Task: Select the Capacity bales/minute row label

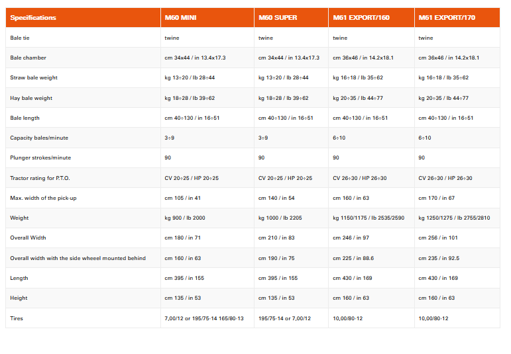Action: tap(39, 138)
